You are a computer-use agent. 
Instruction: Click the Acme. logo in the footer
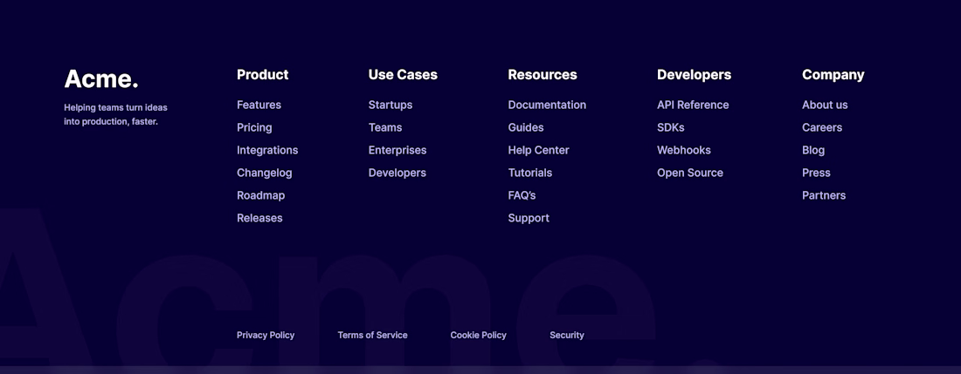click(101, 78)
